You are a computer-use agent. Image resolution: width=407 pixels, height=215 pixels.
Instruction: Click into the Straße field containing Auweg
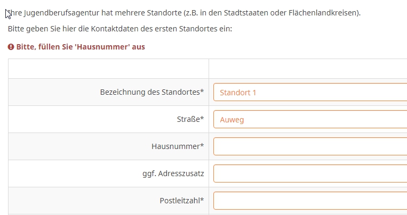(309, 120)
